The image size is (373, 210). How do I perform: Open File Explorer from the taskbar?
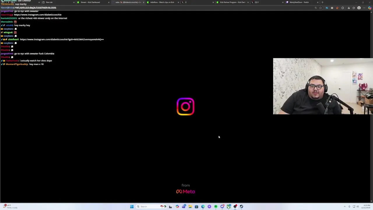(190, 206)
